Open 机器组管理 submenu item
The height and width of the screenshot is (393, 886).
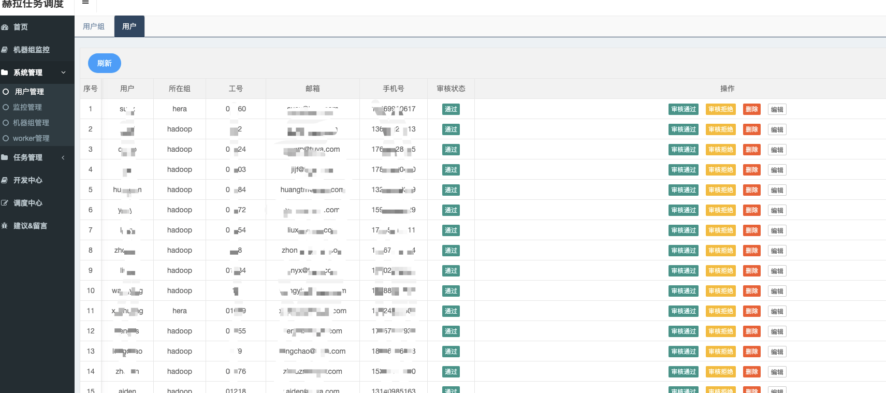pyautogui.click(x=31, y=123)
